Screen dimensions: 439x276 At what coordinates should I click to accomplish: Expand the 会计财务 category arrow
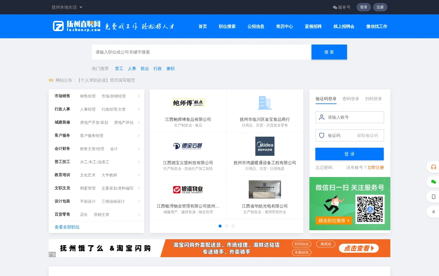[139, 149]
